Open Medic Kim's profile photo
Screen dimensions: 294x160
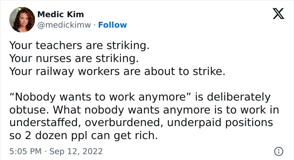pos(22,20)
